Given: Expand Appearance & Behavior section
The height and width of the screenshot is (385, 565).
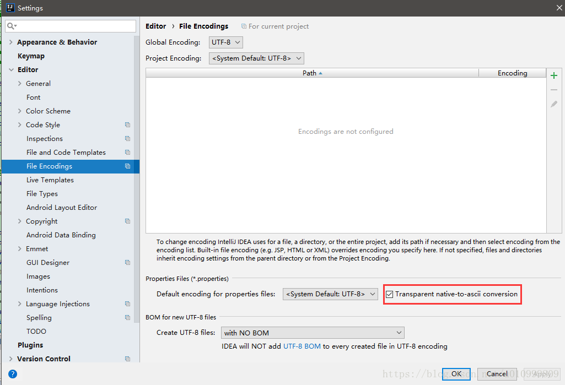Looking at the screenshot, I should [11, 42].
